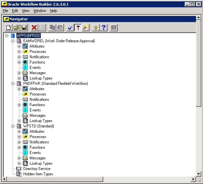The width and height of the screenshot is (203, 184).
Task: Click the vertical scrollbar down arrow
Action: (198, 174)
